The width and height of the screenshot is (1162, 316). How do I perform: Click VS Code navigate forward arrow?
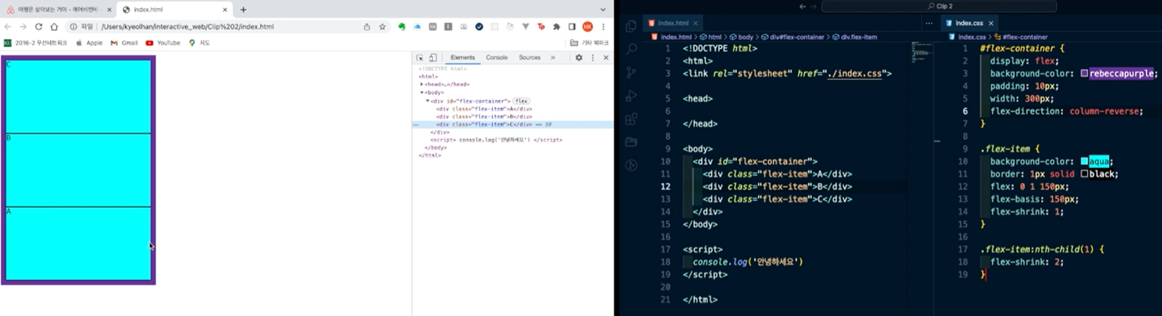coord(813,6)
